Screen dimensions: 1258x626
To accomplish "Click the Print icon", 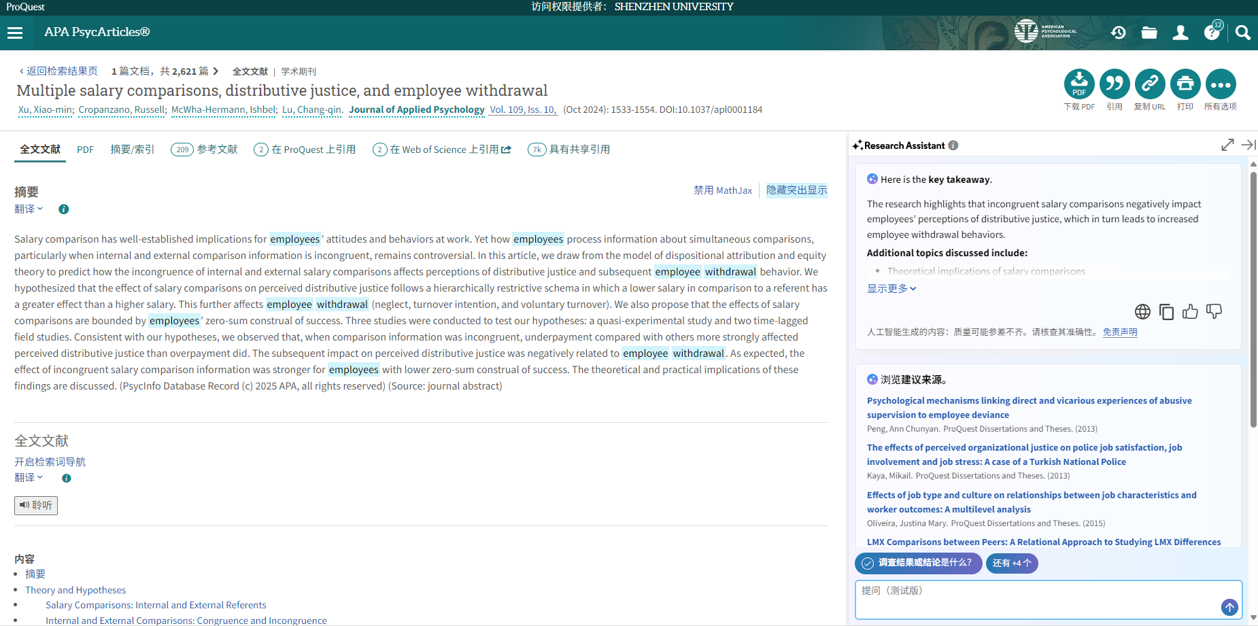I will pyautogui.click(x=1185, y=84).
